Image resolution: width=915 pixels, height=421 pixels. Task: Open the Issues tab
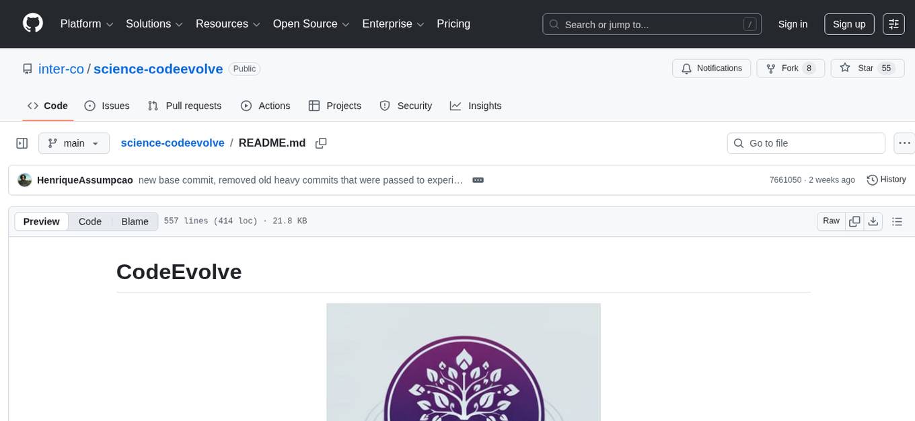107,106
